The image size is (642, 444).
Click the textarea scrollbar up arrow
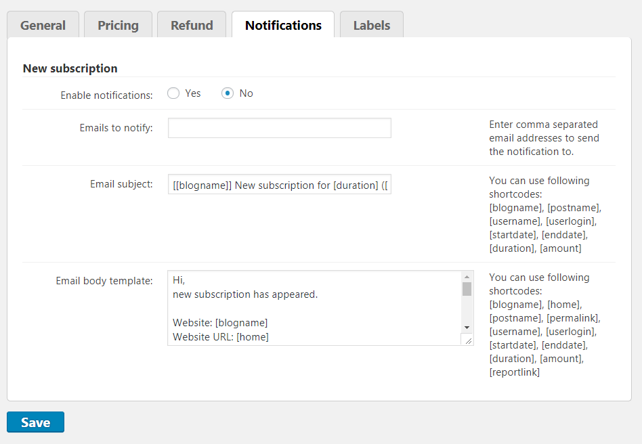coord(467,276)
